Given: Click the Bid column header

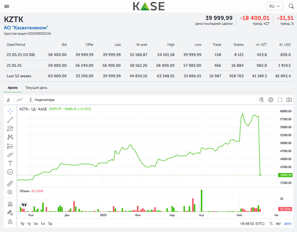Looking at the screenshot, I should [64, 44].
